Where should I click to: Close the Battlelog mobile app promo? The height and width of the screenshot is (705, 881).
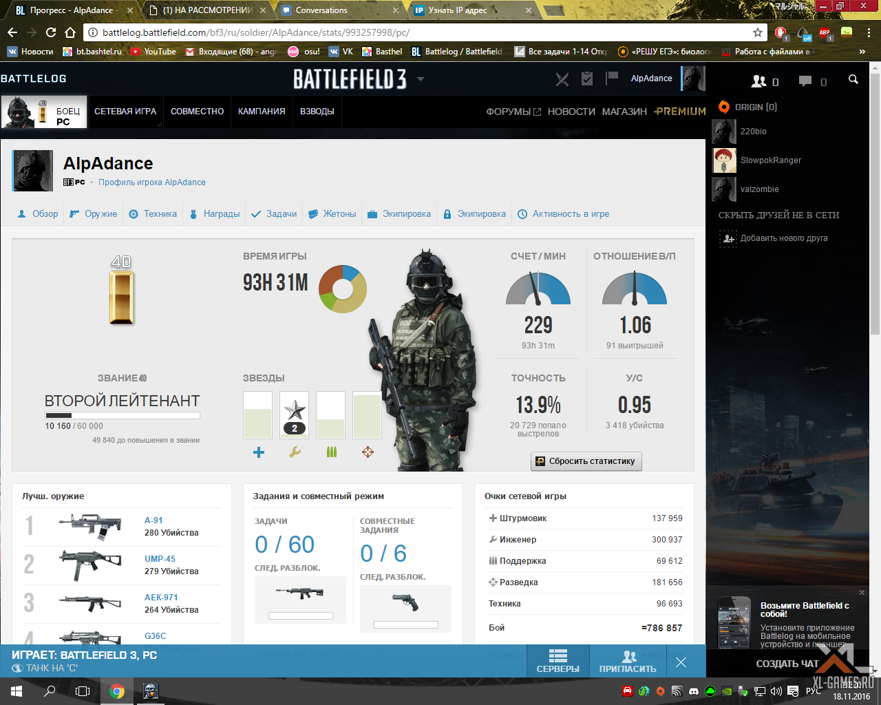(x=862, y=592)
